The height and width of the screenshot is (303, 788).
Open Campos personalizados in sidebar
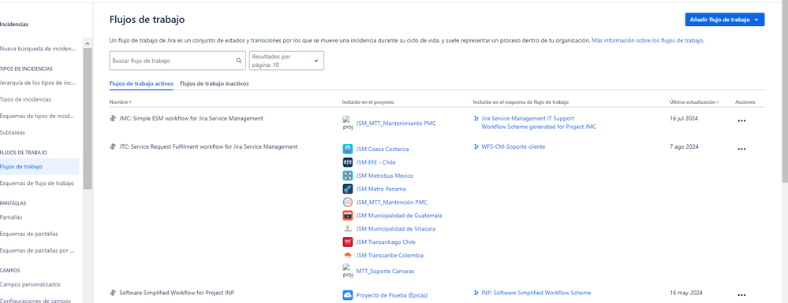click(30, 284)
